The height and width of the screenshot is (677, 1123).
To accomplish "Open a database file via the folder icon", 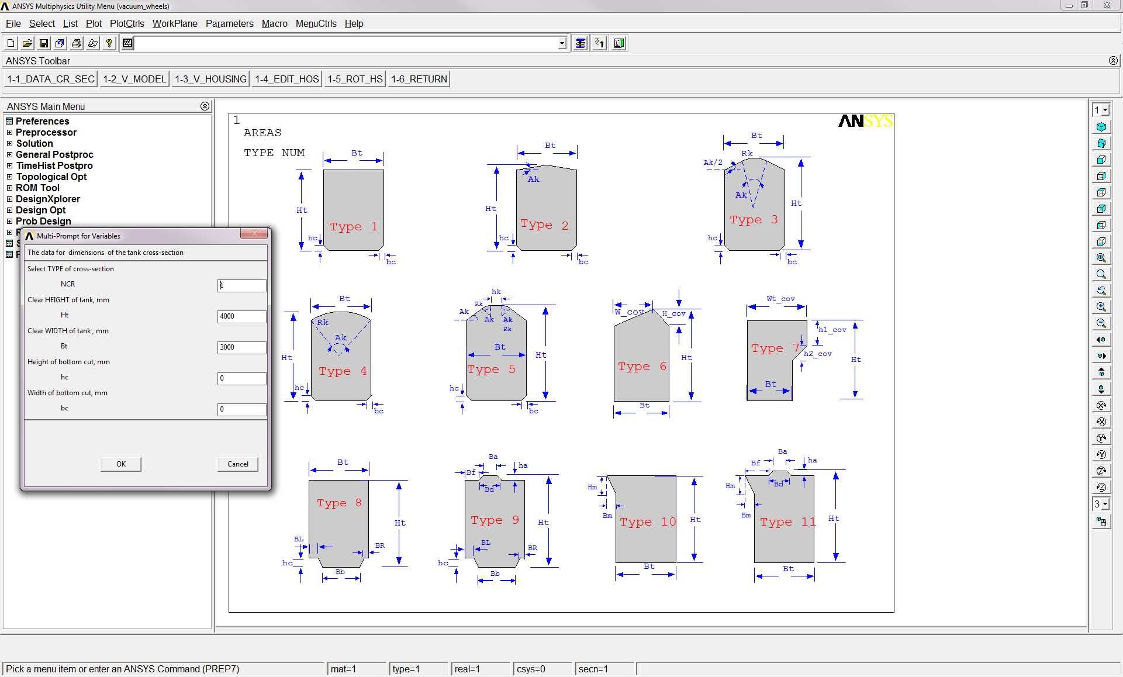I will click(27, 43).
